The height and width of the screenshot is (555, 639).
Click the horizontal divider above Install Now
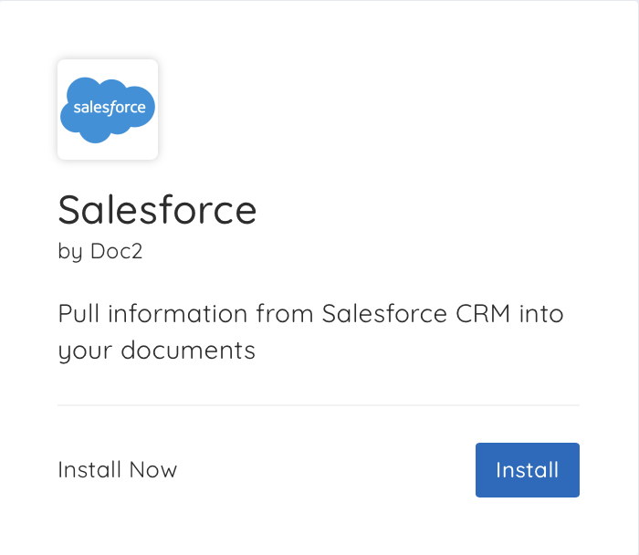319,405
